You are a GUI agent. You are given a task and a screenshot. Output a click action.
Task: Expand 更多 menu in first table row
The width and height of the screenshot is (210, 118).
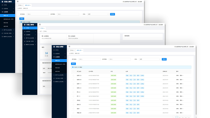click(x=181, y=76)
